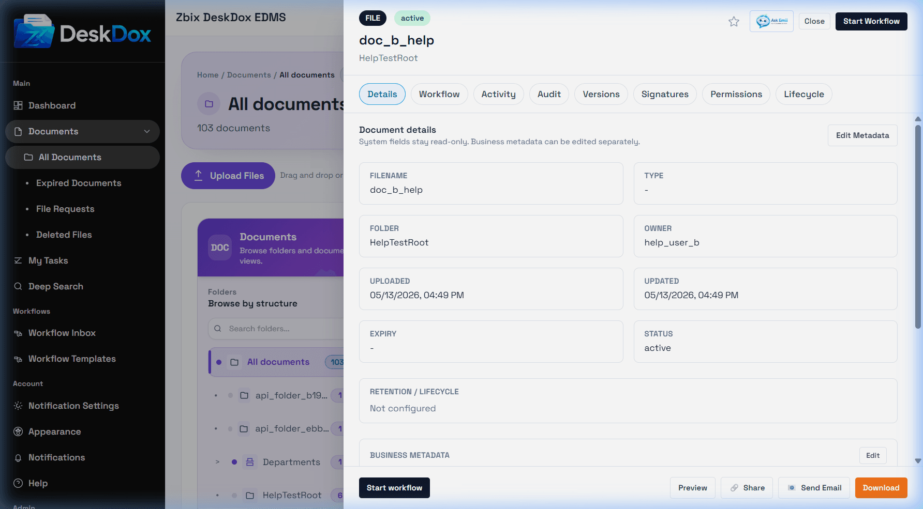Expand the Departments folder tree arrow
Viewport: 923px width, 509px height.
tap(218, 462)
